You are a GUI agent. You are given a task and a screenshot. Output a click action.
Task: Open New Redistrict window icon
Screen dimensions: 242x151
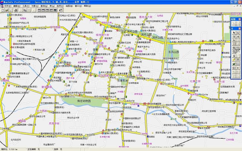[56, 10]
